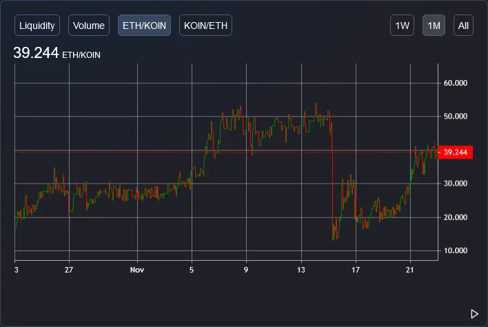Click the 27 date axis label

pos(69,270)
